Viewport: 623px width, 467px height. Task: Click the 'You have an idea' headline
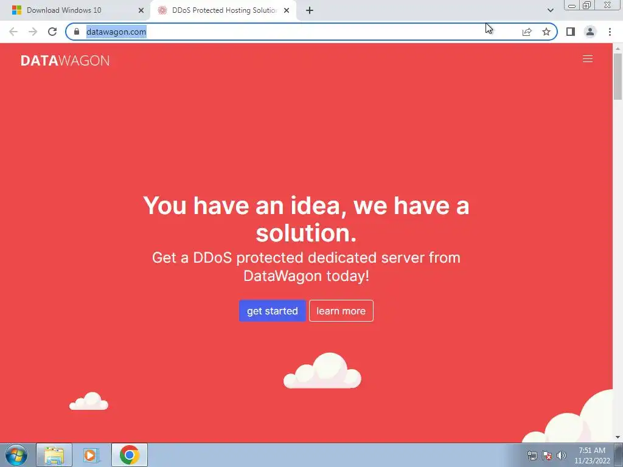coord(306,219)
